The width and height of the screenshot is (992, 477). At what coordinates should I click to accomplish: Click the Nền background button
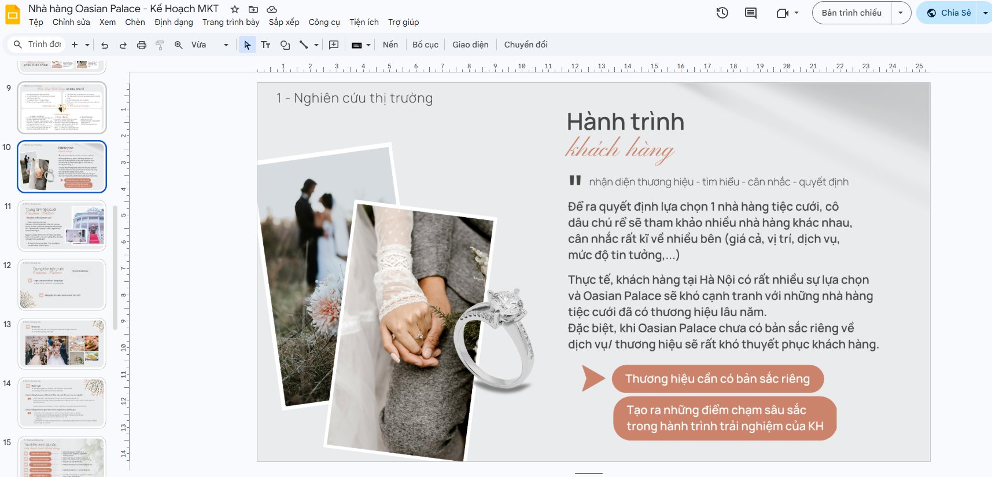coord(390,45)
